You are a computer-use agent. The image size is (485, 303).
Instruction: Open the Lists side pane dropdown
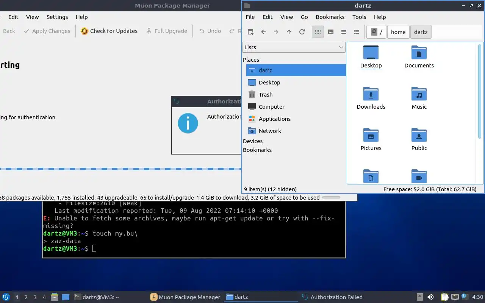click(294, 47)
